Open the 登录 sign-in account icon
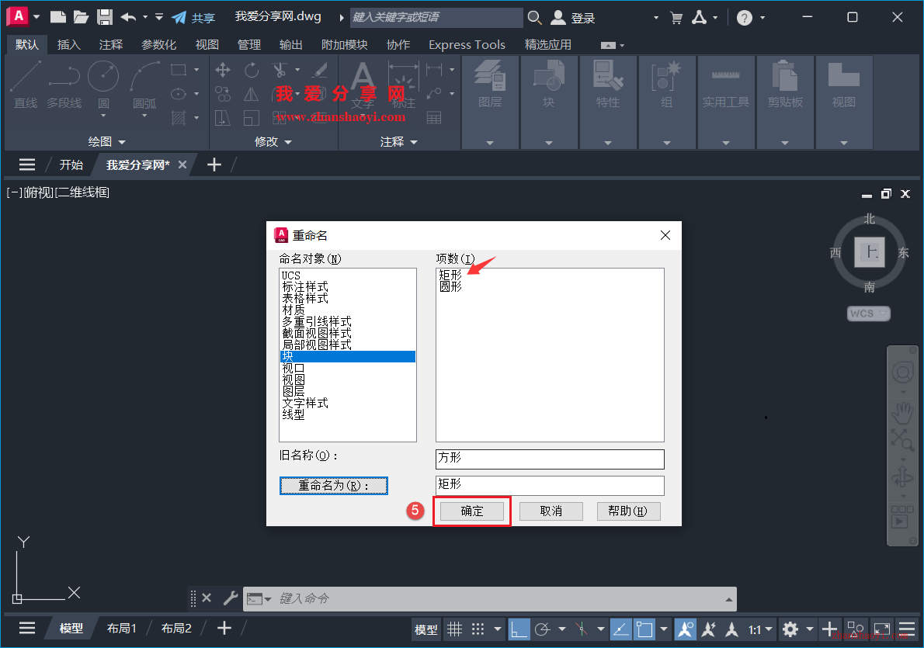This screenshot has height=648, width=924. tap(558, 18)
